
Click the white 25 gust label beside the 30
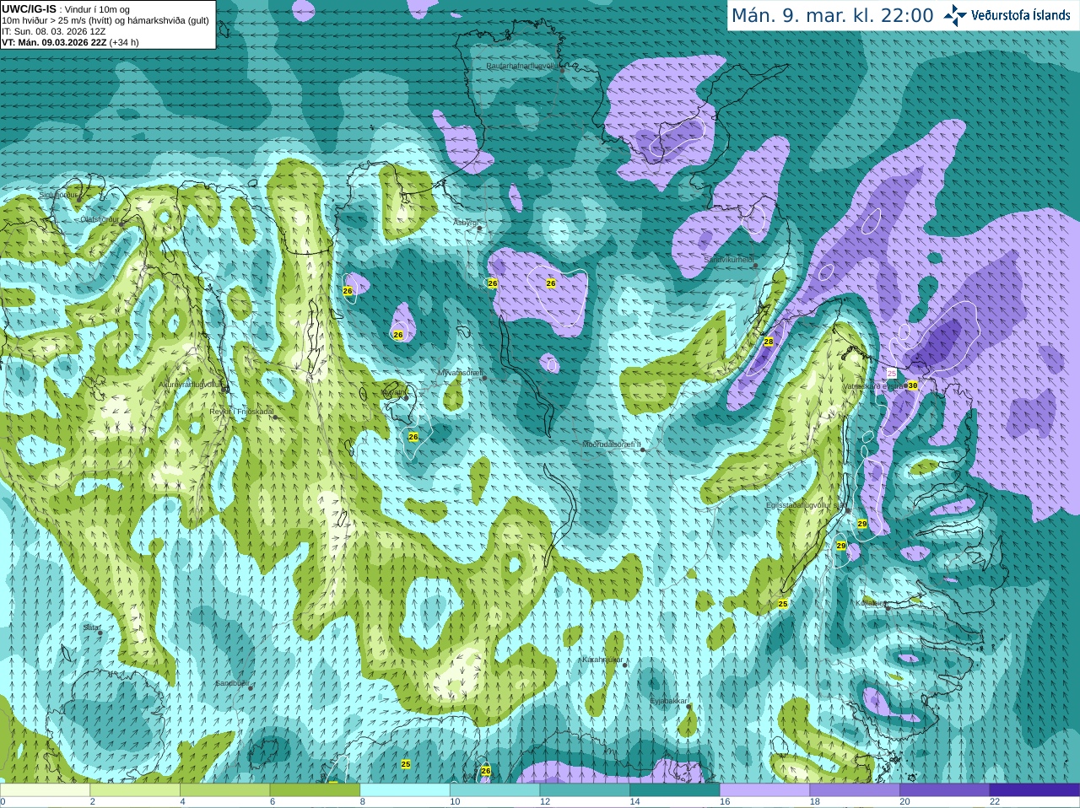pyautogui.click(x=892, y=373)
